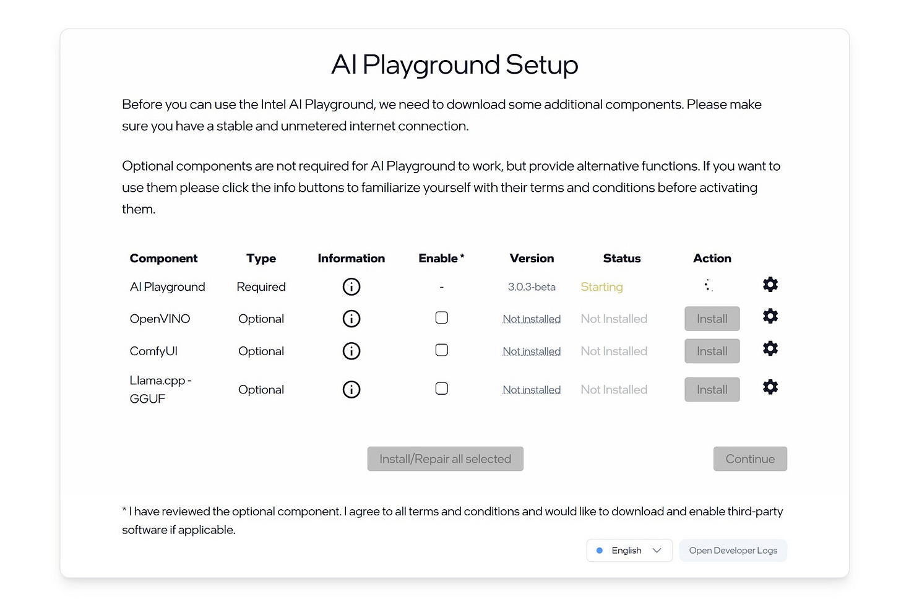
Task: Click the 'Starting' status text
Action: tap(602, 287)
